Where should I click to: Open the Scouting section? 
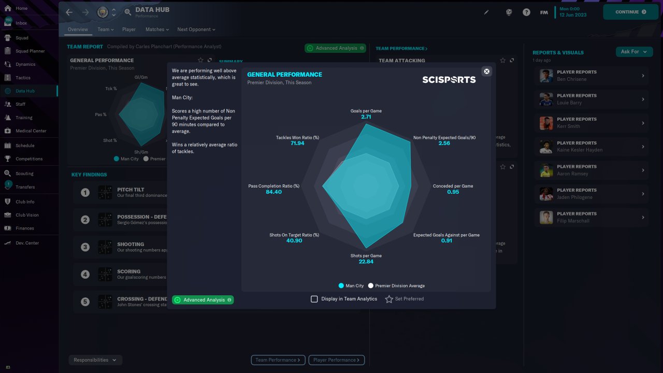[29, 174]
